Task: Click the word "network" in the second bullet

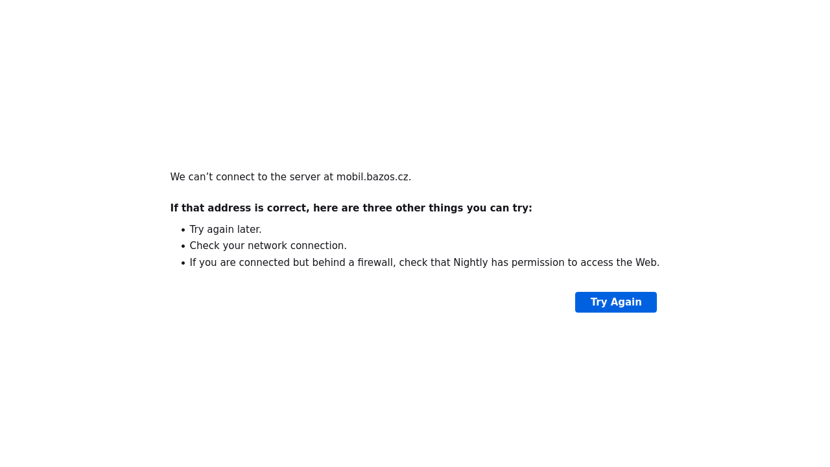Action: [267, 246]
